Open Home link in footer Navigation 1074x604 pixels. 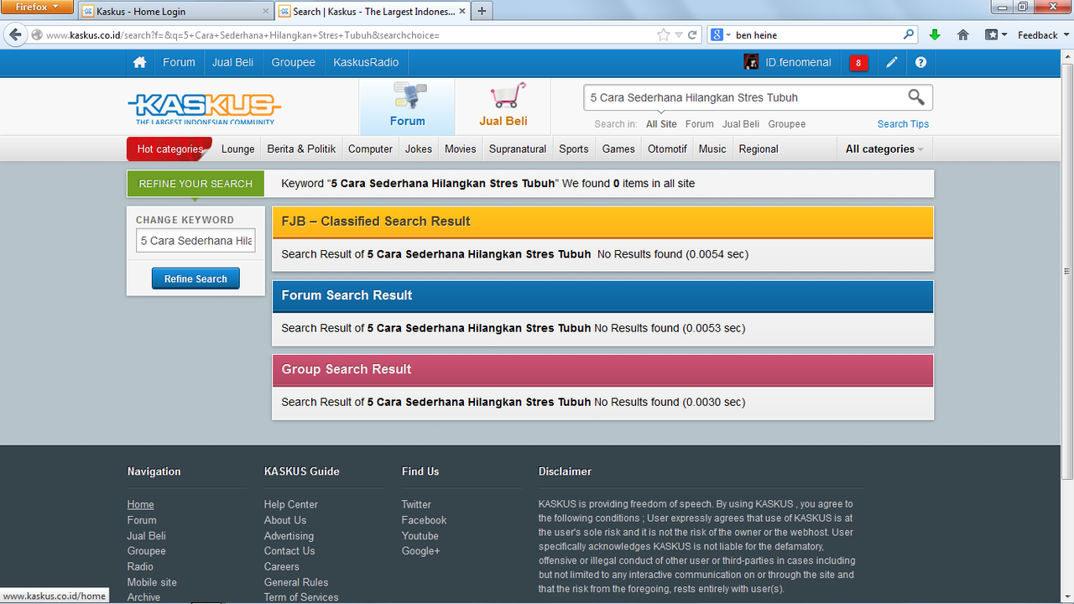[140, 505]
